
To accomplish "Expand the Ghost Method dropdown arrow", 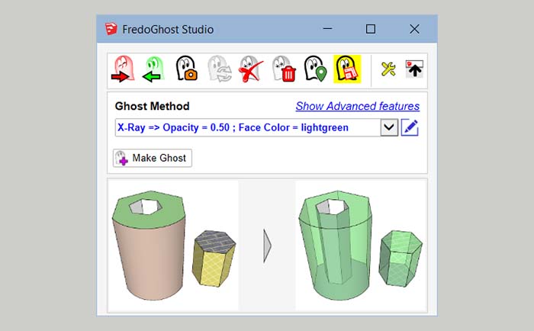I will [389, 127].
